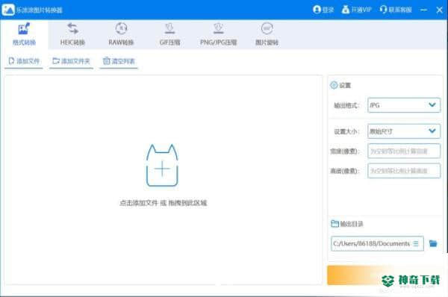Screen dimensions: 448x297
Task: Click the cat-shaped add file icon
Action: tap(162, 166)
